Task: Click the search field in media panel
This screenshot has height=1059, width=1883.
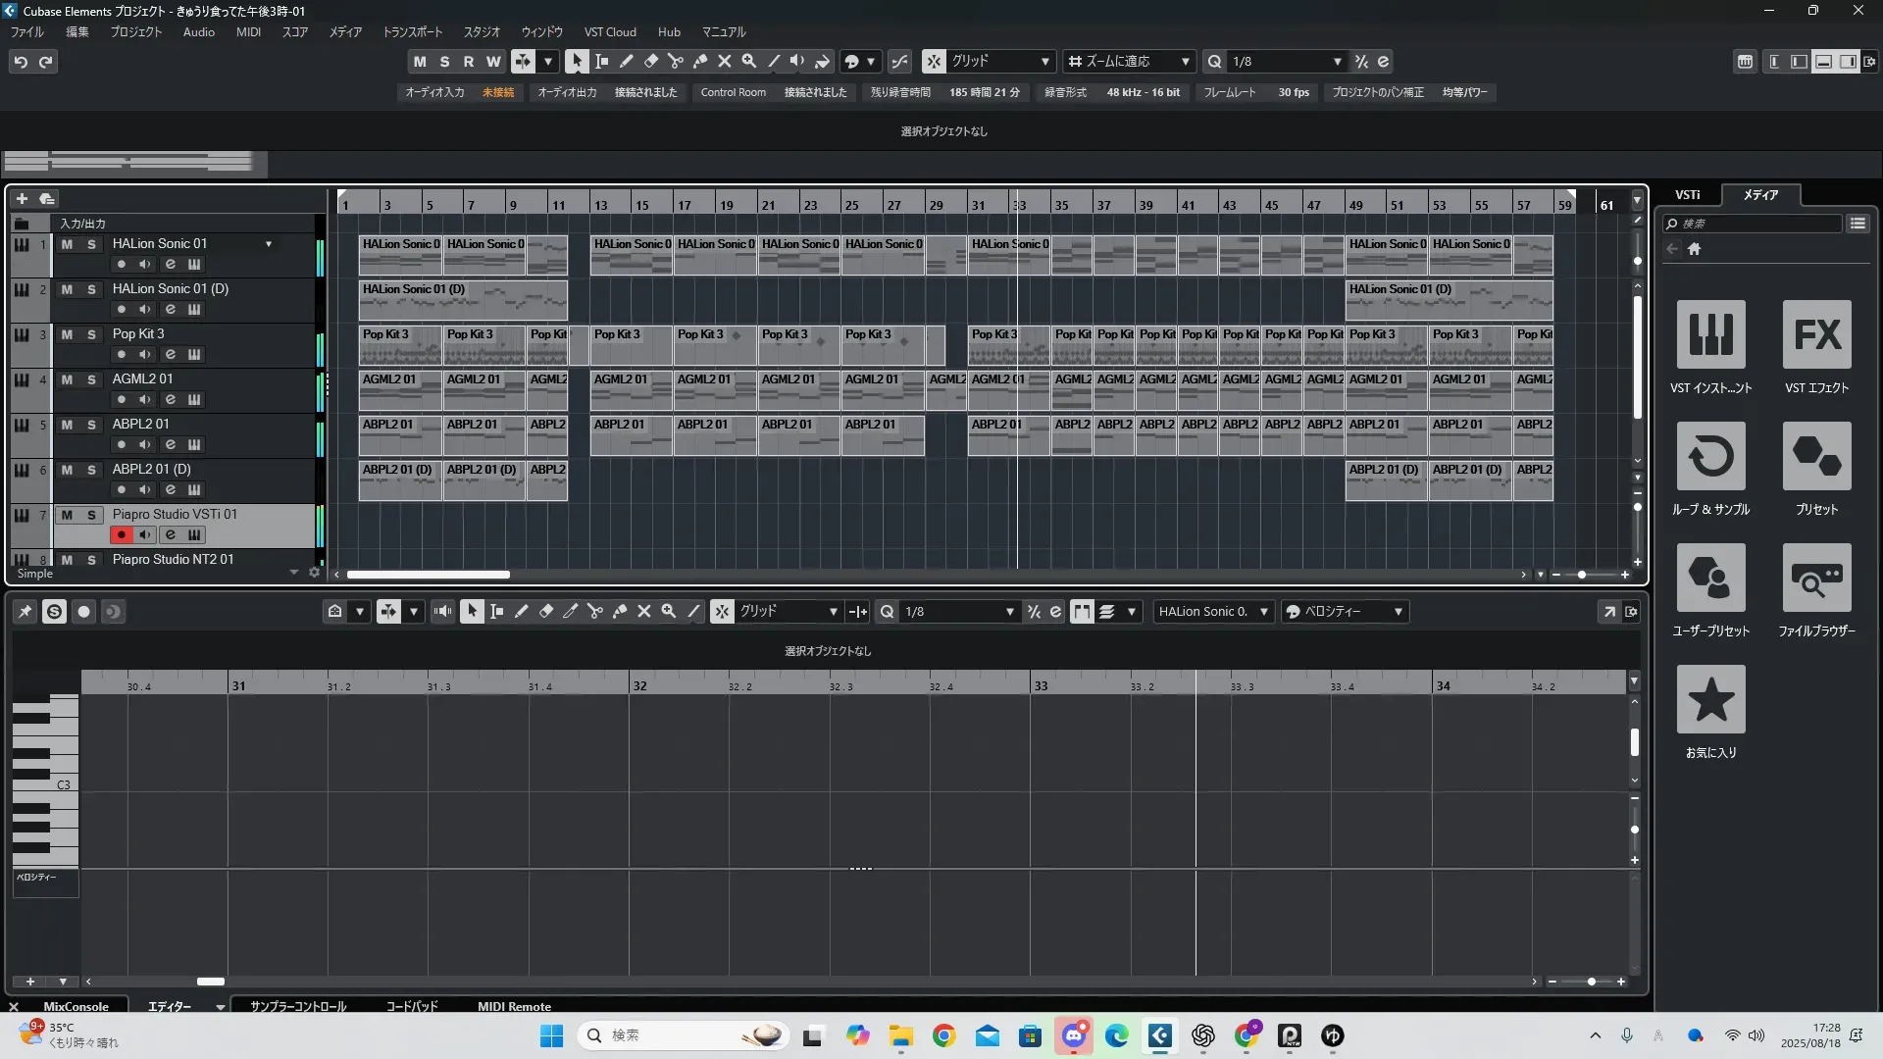Action: pos(1756,224)
